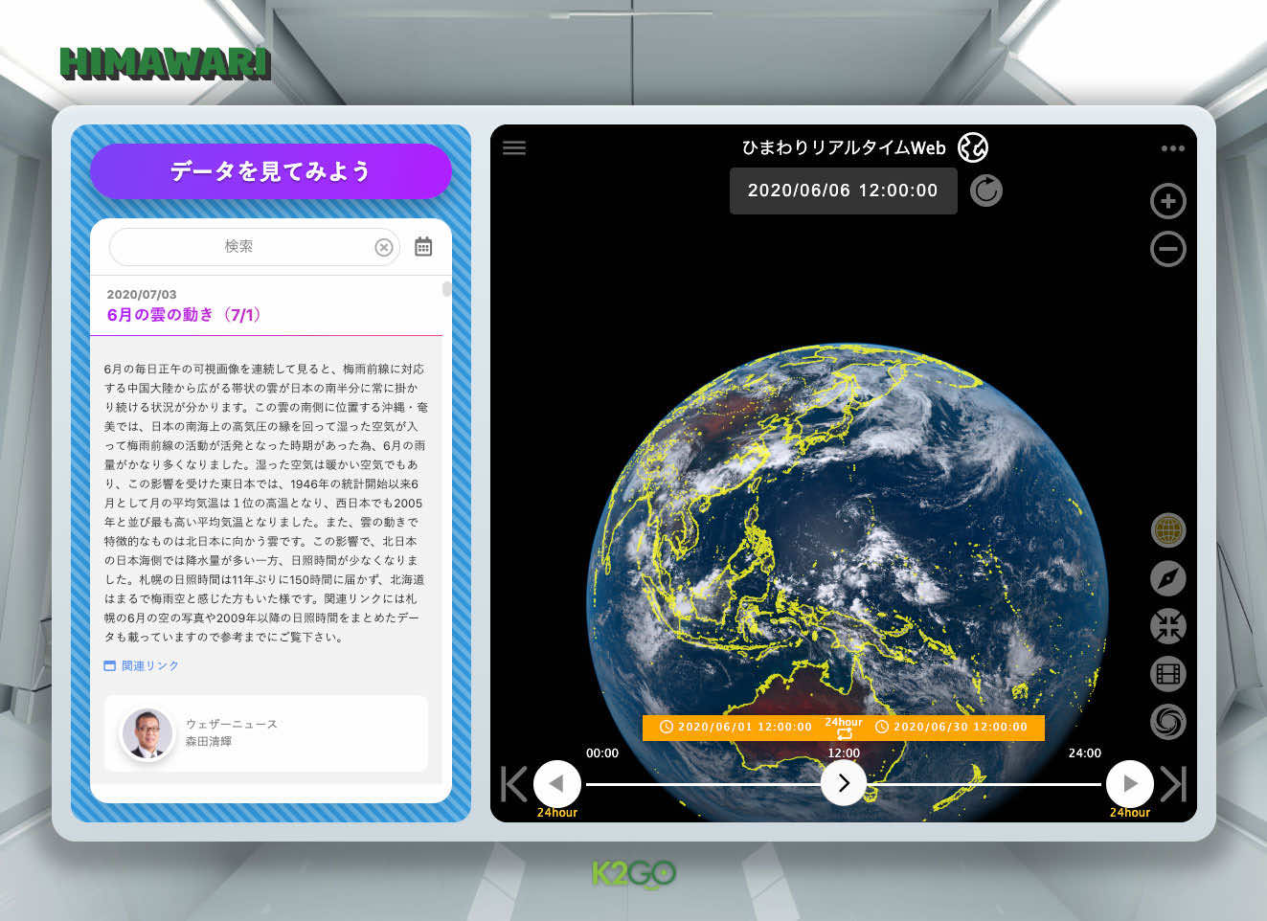Click the article panel scrollbar
Image resolution: width=1267 pixels, height=921 pixels.
click(446, 289)
